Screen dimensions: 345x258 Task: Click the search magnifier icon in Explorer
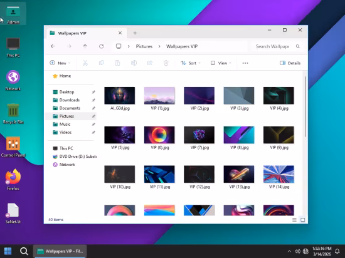pyautogui.click(x=298, y=46)
